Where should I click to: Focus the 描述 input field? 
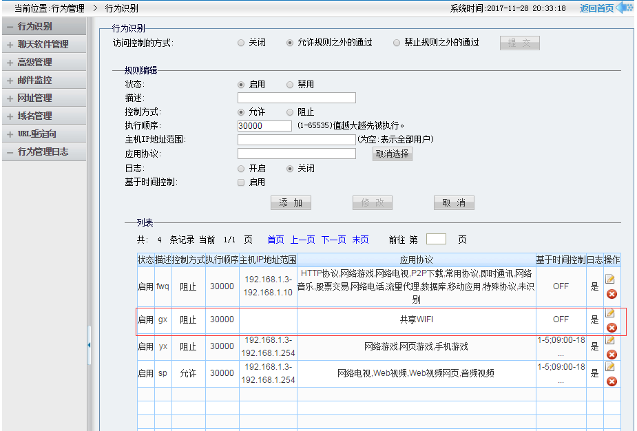pos(297,98)
